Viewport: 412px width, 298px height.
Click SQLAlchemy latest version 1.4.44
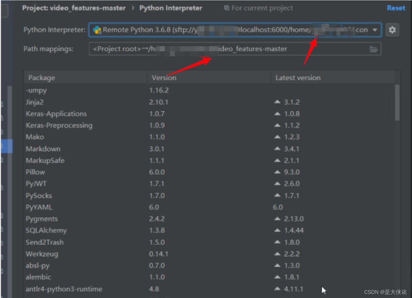coord(294,230)
